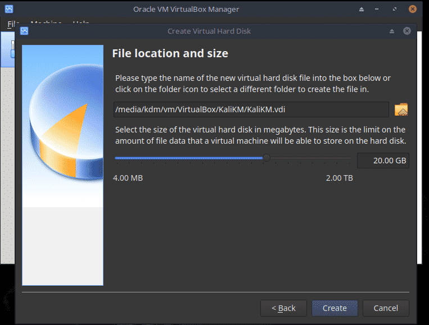Close the Create Virtual Hard Disk dialog
The height and width of the screenshot is (325, 429).
(407, 31)
